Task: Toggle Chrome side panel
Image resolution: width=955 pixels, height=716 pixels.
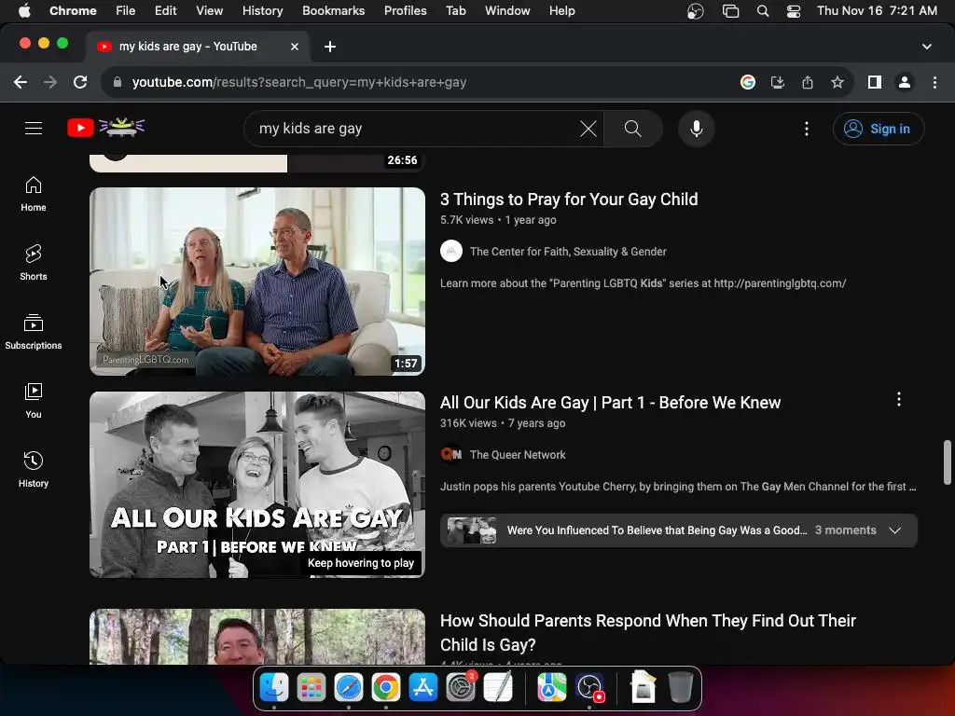Action: 875,82
